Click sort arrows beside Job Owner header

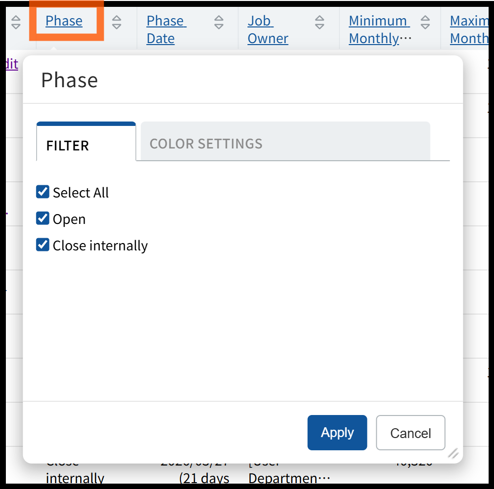319,22
